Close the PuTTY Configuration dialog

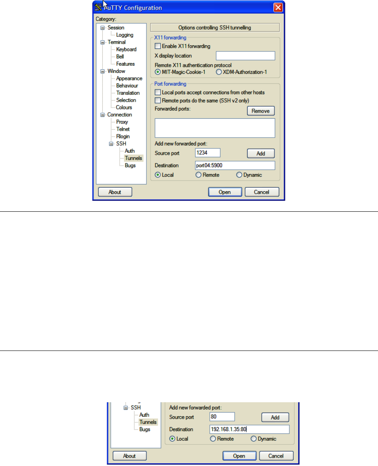pos(278,8)
